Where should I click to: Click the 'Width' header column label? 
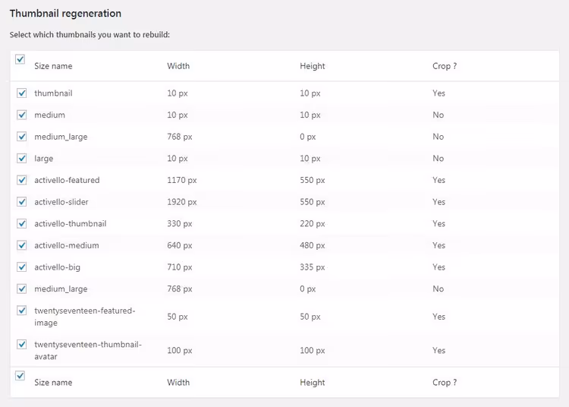(178, 66)
